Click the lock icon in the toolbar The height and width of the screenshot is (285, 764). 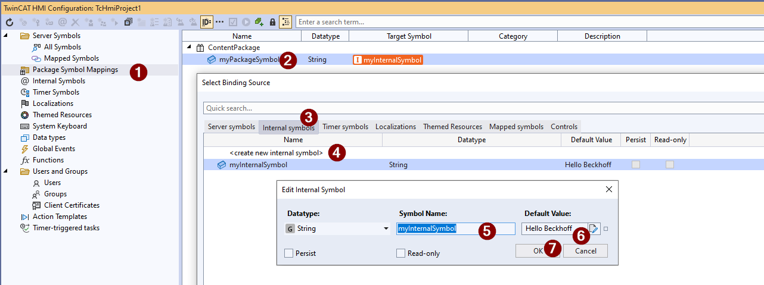click(x=272, y=22)
